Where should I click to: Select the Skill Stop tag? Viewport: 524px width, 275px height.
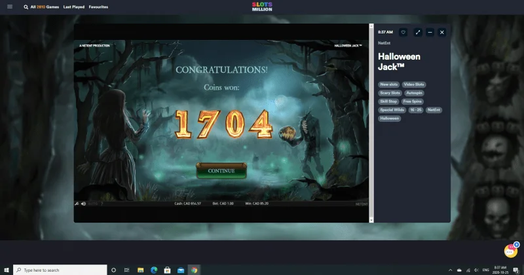388,101
